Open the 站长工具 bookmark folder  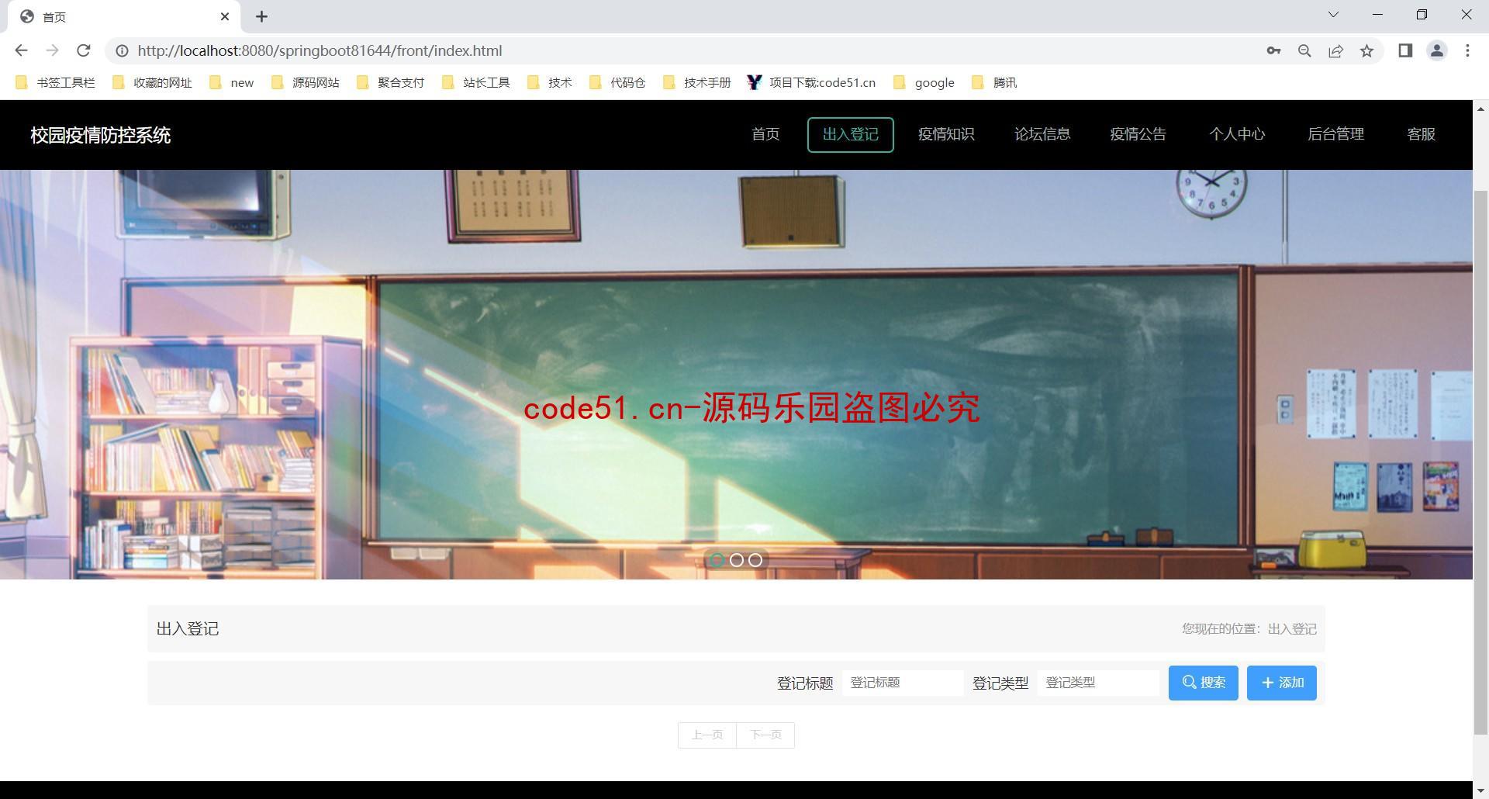coord(476,82)
